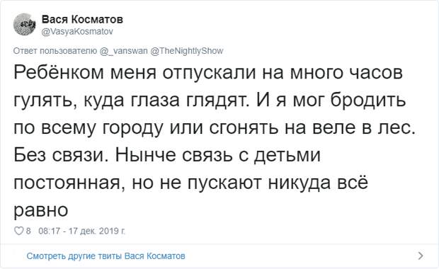Click the 'Ответ пользователю' label
Image resolution: width=439 pixels, height=269 pixels.
(x=55, y=51)
